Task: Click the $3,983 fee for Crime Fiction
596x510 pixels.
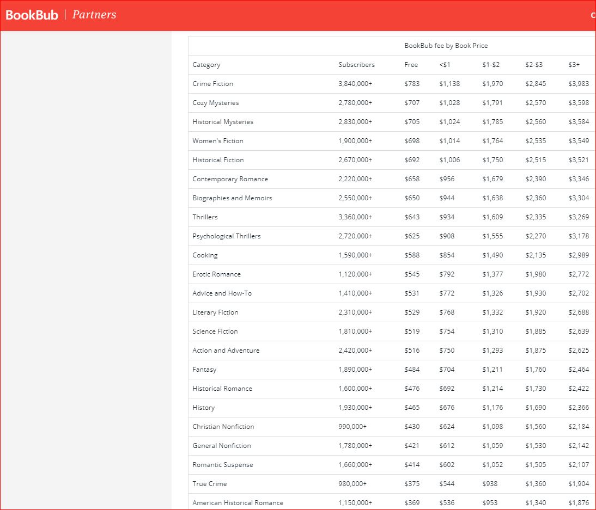Action: pyautogui.click(x=578, y=84)
